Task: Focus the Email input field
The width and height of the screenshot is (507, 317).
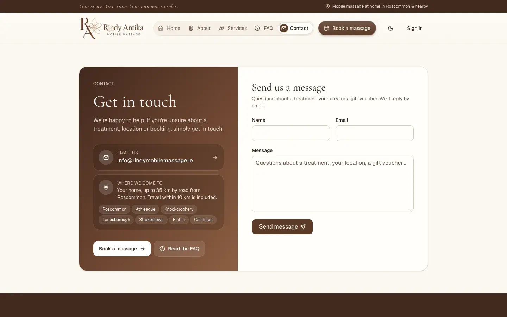Action: click(375, 133)
